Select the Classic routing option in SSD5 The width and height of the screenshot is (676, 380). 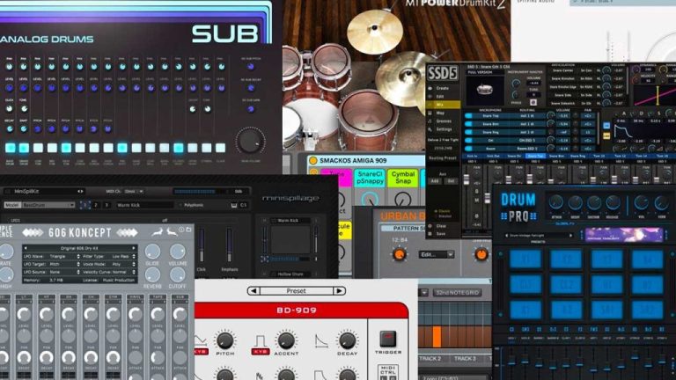(444, 211)
